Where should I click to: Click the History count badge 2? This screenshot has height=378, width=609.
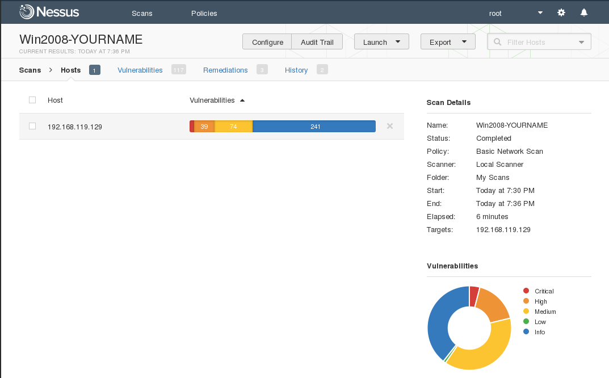coord(322,70)
